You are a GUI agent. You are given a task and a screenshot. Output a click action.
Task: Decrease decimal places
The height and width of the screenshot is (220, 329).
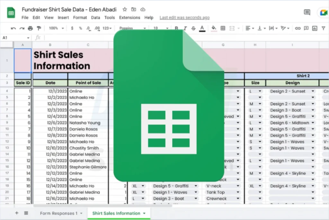pos(89,28)
